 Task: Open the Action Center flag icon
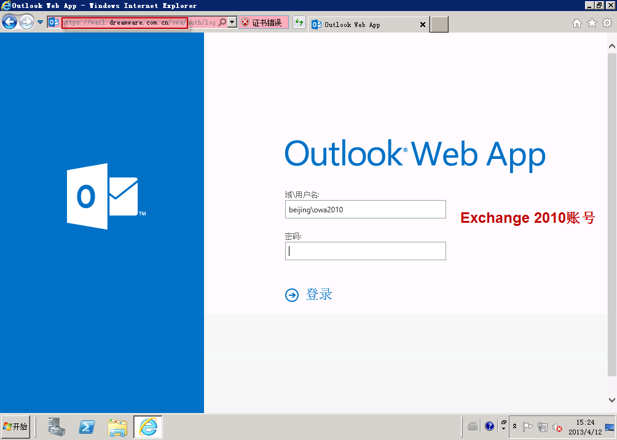click(527, 426)
